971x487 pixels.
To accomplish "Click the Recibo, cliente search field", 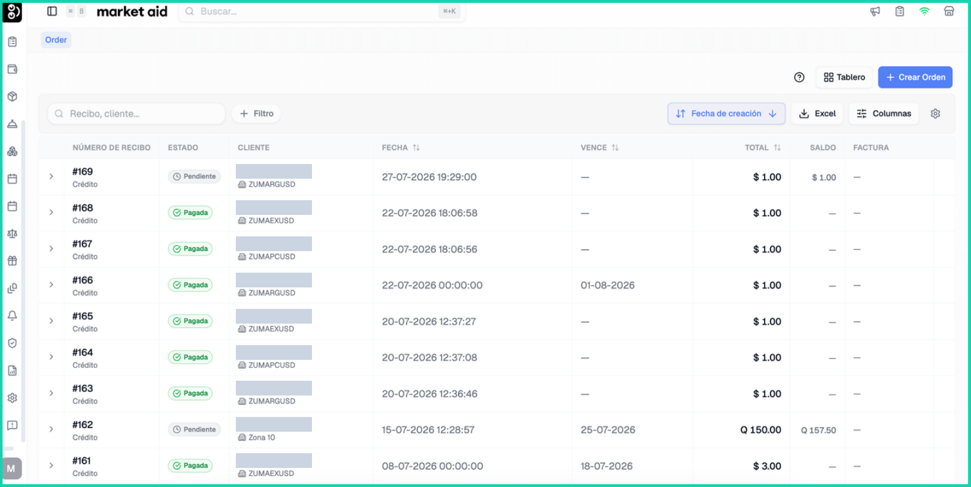I will [x=136, y=114].
